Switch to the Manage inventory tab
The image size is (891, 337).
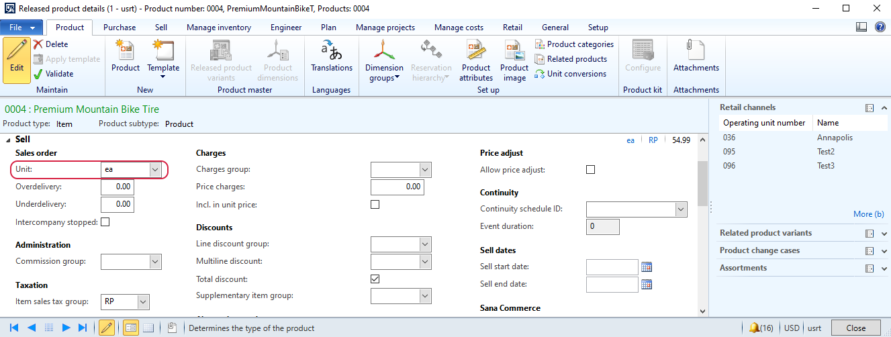tap(219, 28)
